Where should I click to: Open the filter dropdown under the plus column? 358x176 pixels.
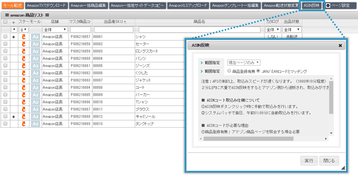pos(14,30)
